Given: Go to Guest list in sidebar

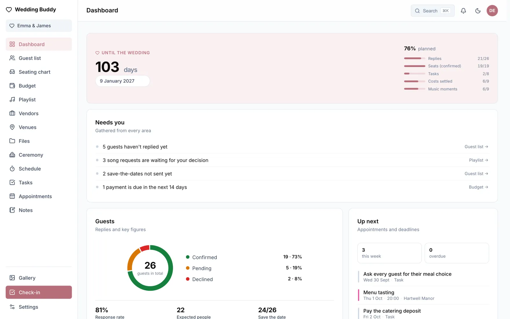Looking at the screenshot, I should 39,58.
